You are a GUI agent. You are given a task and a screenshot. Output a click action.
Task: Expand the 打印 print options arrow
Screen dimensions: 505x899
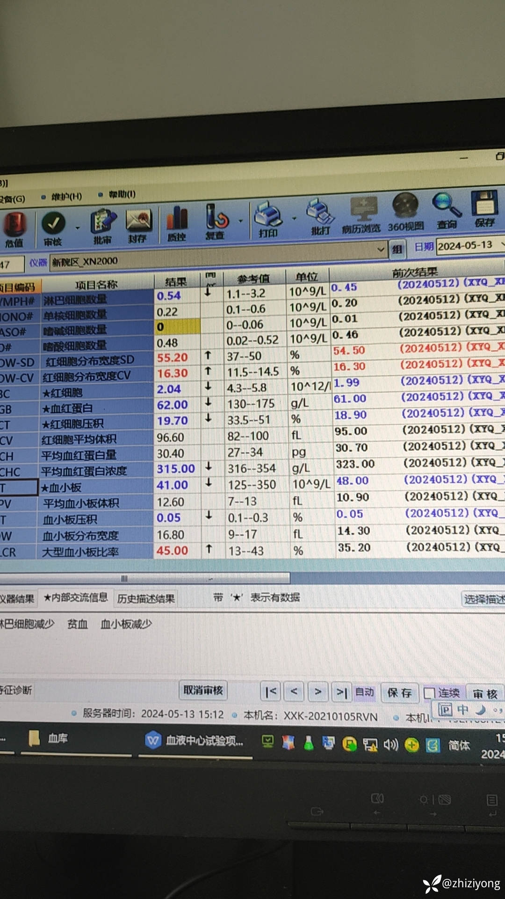click(294, 218)
